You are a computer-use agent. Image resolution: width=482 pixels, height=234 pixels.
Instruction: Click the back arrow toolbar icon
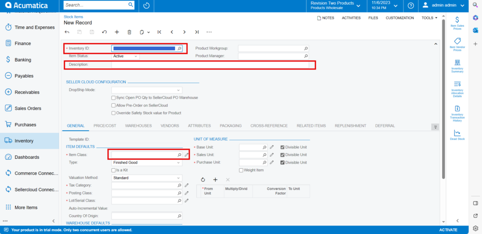tap(67, 32)
